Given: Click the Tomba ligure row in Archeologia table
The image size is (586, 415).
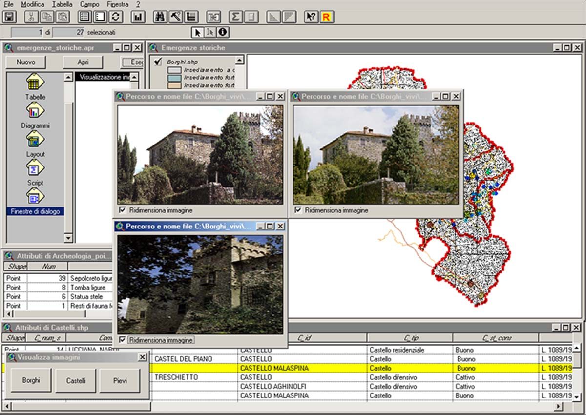Looking at the screenshot, I should (x=59, y=288).
